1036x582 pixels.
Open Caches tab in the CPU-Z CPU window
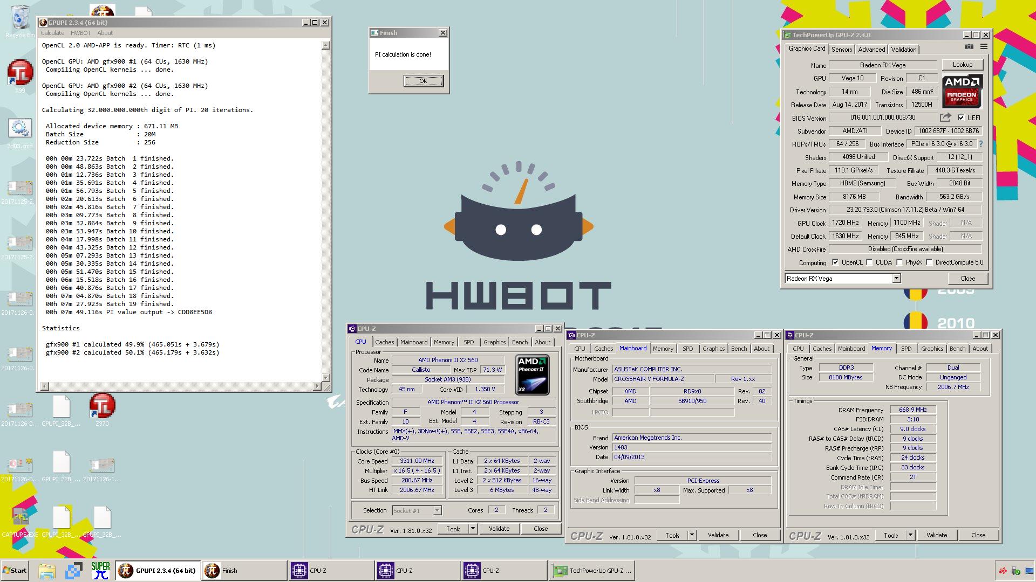tap(385, 342)
